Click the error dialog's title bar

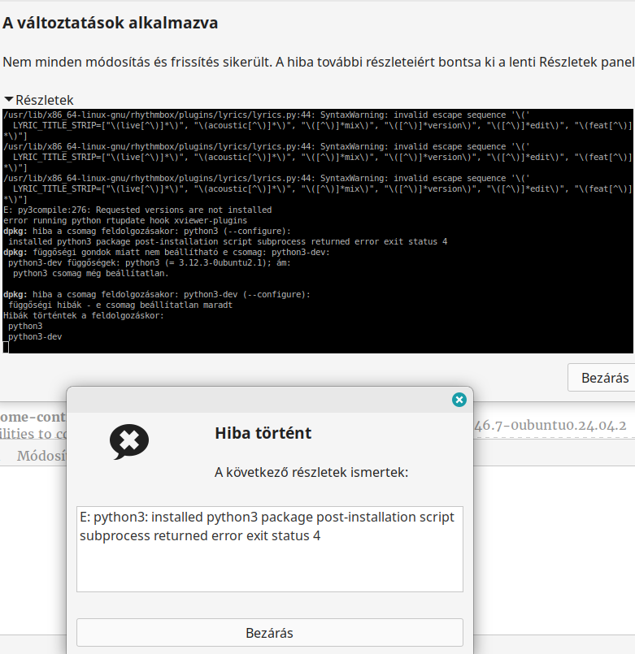(260, 399)
